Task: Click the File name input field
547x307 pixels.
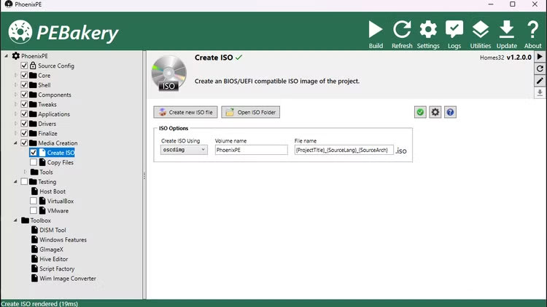Action: (x=344, y=150)
